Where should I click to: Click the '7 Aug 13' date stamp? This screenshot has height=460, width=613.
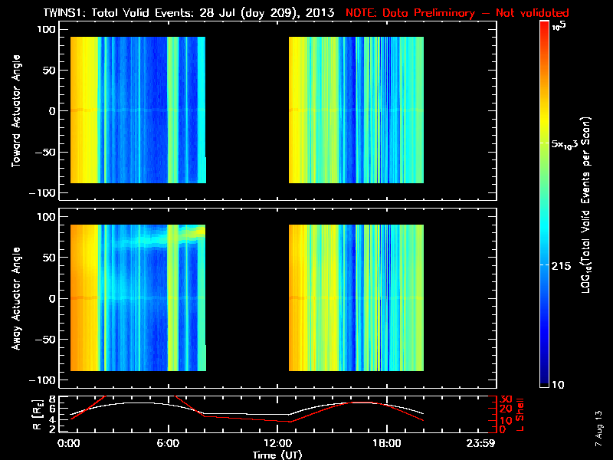598,429
